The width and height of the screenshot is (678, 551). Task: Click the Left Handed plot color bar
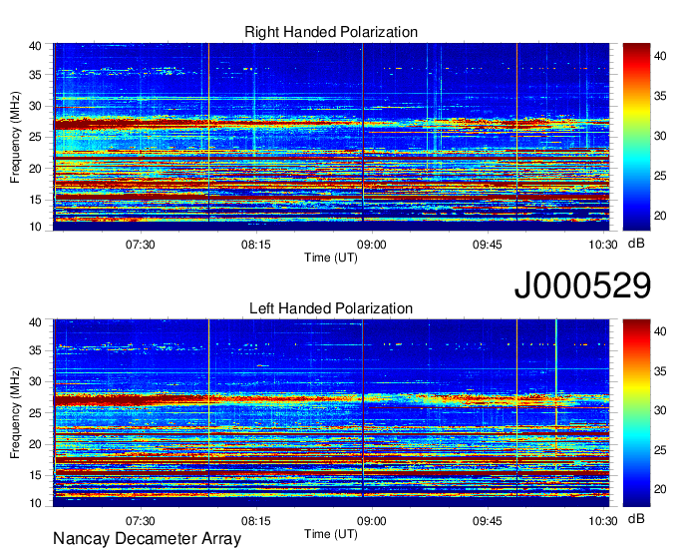[636, 413]
